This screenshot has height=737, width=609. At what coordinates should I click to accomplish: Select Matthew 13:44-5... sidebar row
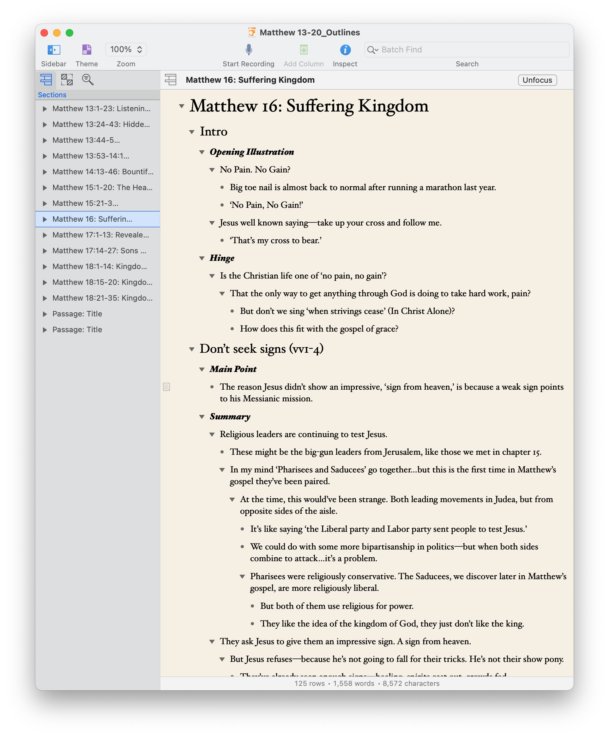pyautogui.click(x=98, y=140)
